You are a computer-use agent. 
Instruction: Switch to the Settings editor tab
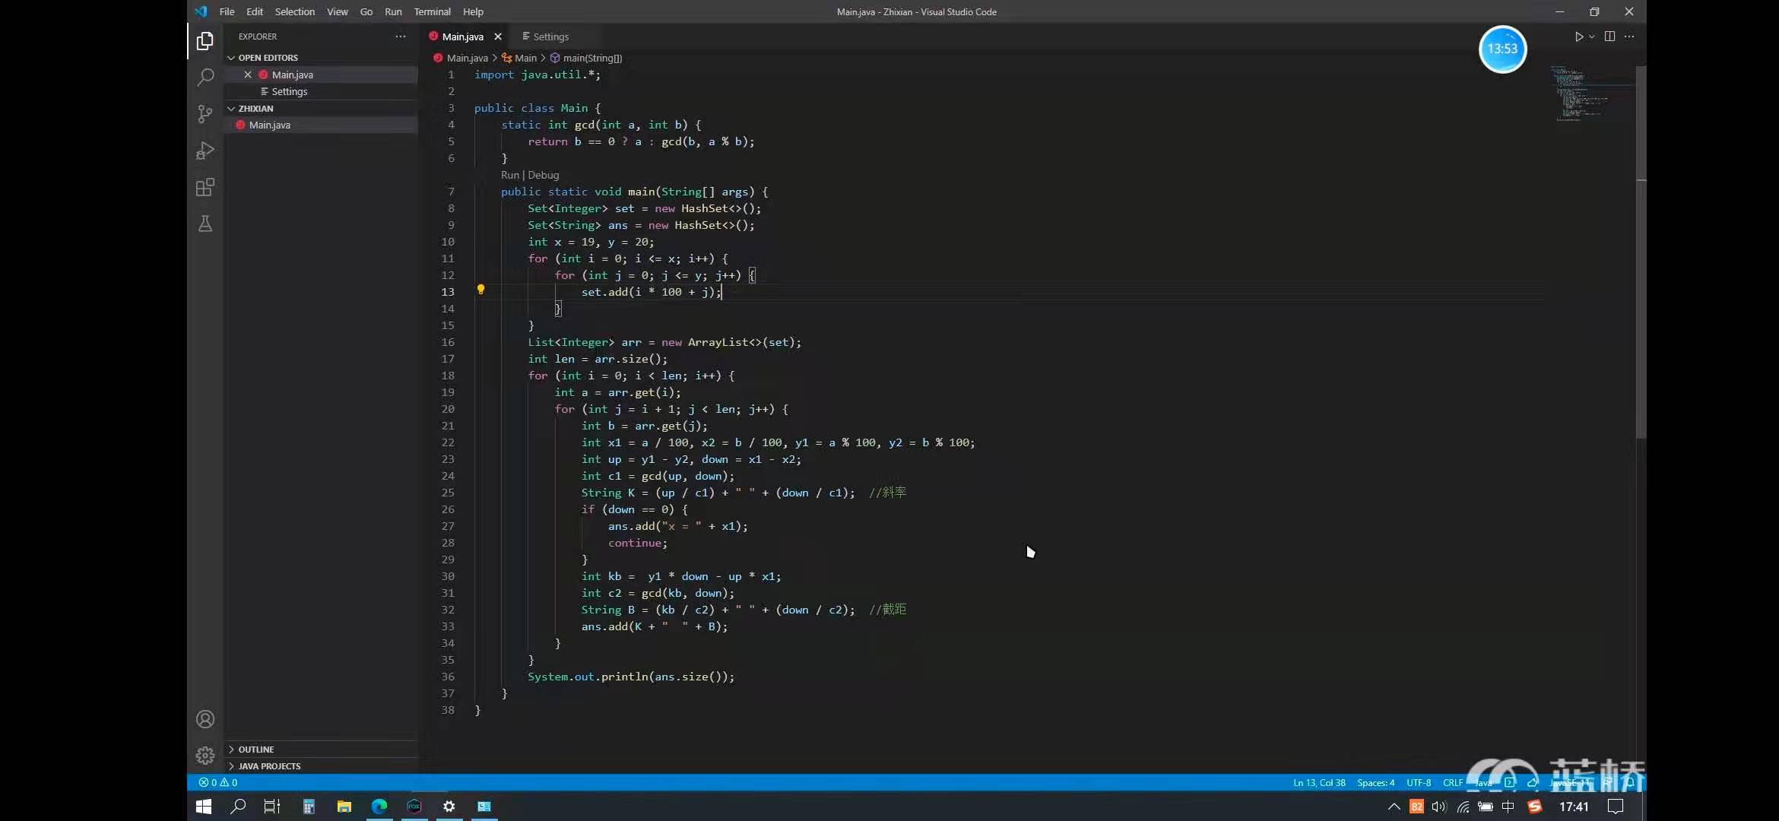click(550, 36)
